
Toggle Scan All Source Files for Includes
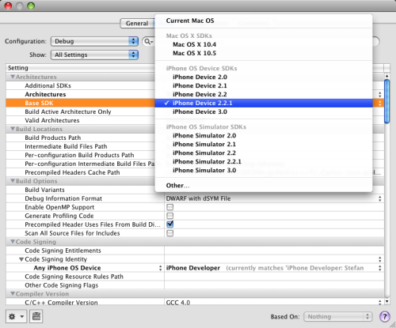tap(170, 233)
